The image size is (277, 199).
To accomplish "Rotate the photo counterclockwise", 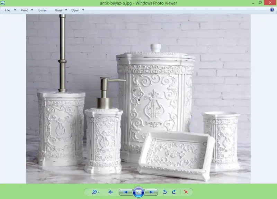I will [165, 192].
